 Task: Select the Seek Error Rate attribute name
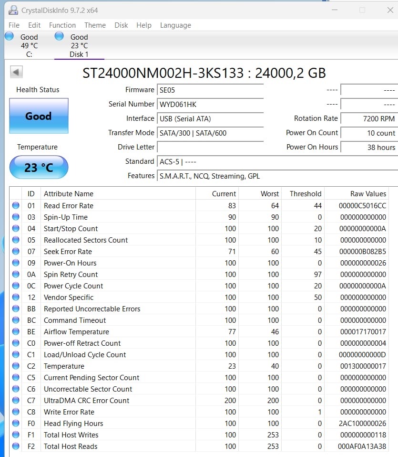point(68,252)
